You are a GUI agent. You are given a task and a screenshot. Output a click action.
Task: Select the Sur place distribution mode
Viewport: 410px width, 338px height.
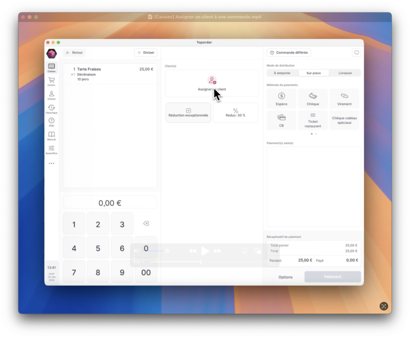[x=314, y=73]
